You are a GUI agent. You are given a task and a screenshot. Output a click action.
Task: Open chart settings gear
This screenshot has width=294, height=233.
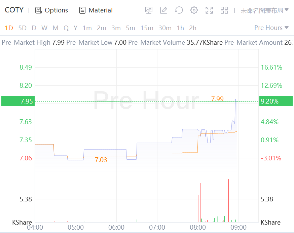[194, 10]
